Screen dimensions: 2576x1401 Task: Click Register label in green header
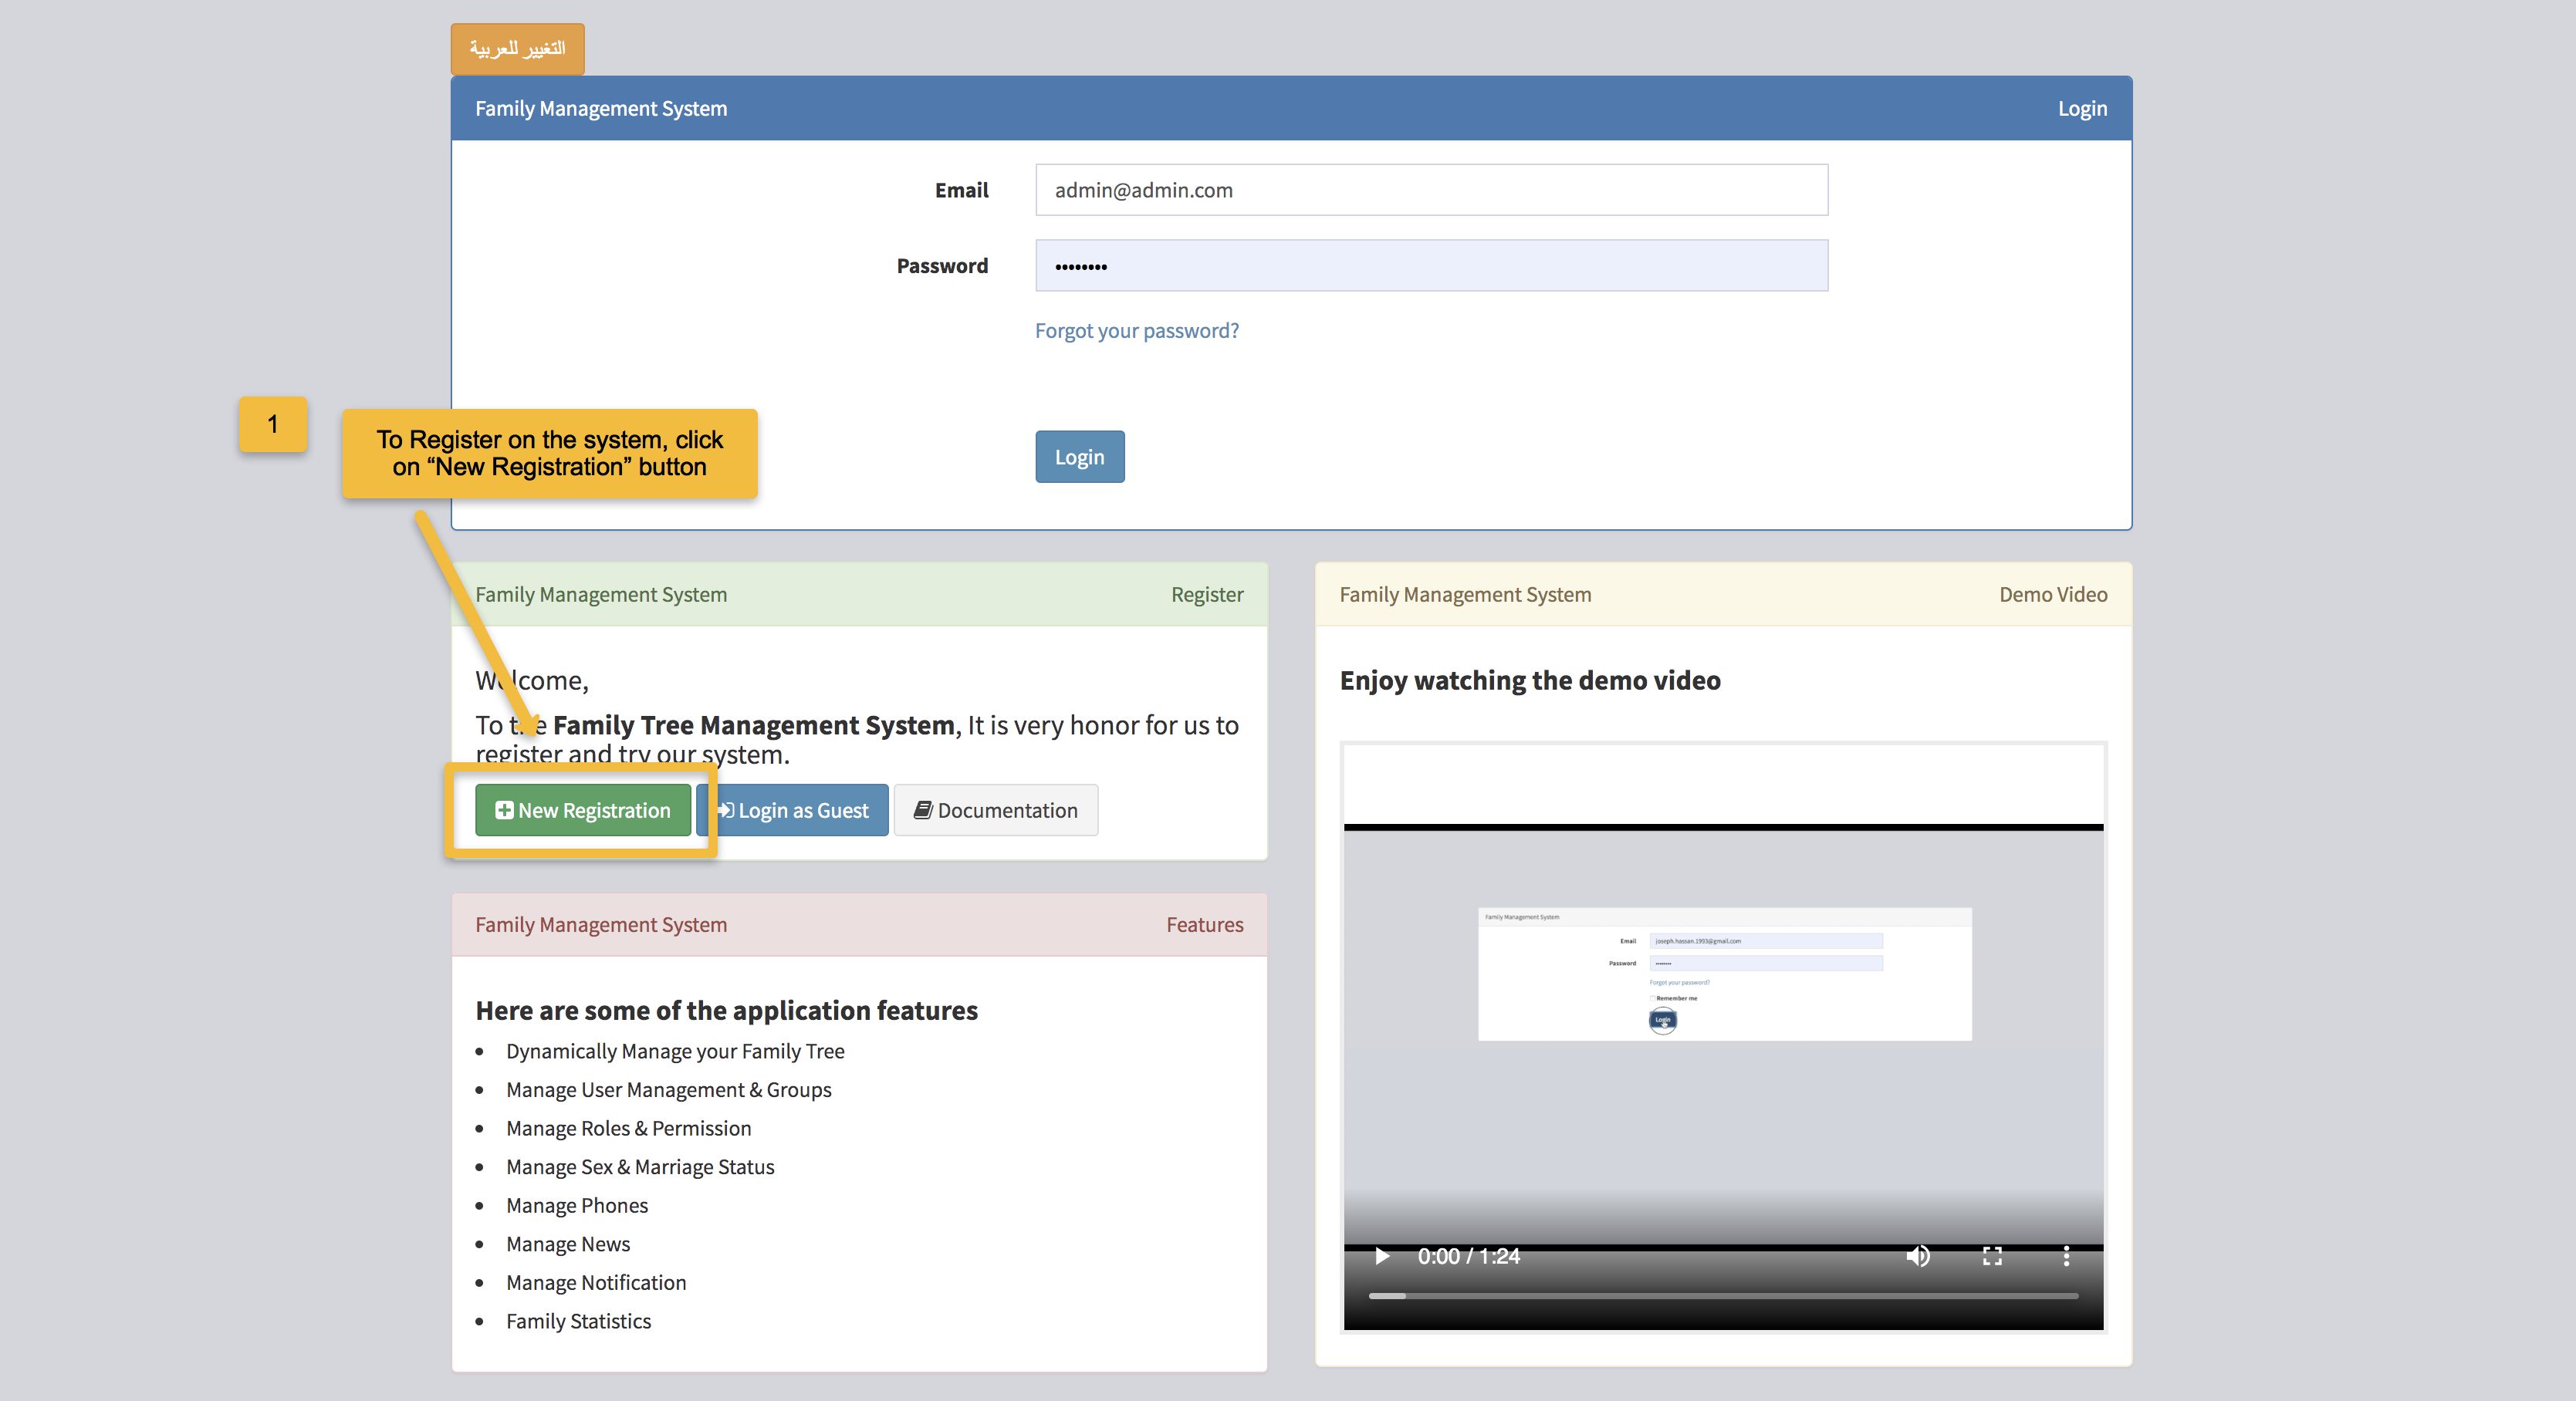click(x=1207, y=595)
